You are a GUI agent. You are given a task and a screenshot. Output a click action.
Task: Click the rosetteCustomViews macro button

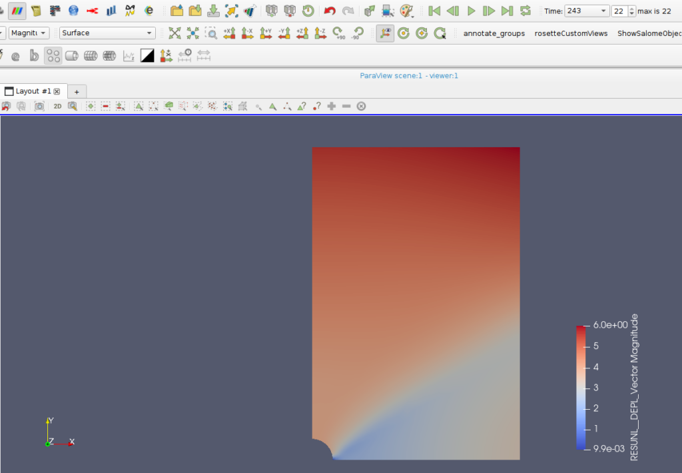(x=571, y=33)
